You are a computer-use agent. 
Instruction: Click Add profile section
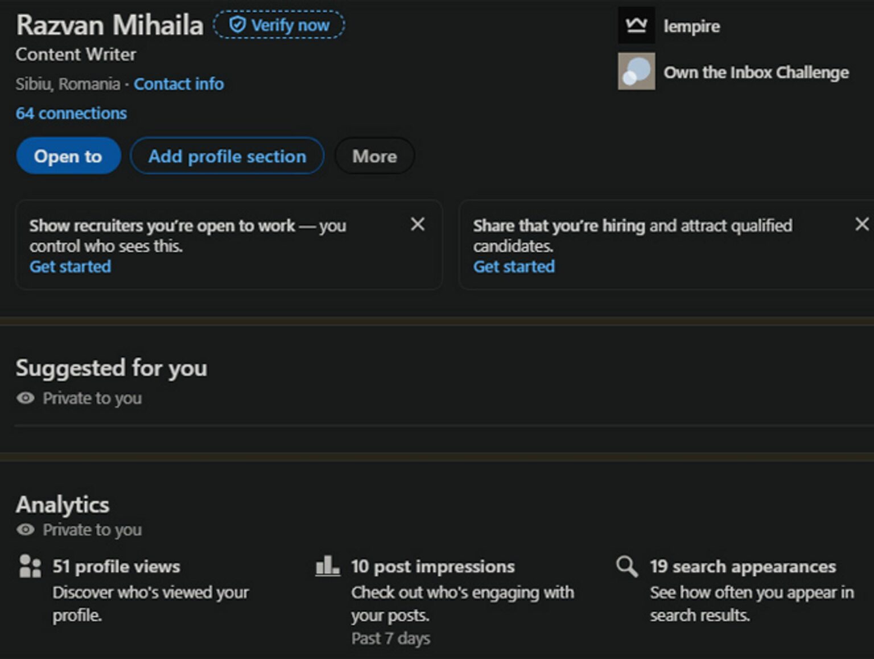[x=226, y=156]
